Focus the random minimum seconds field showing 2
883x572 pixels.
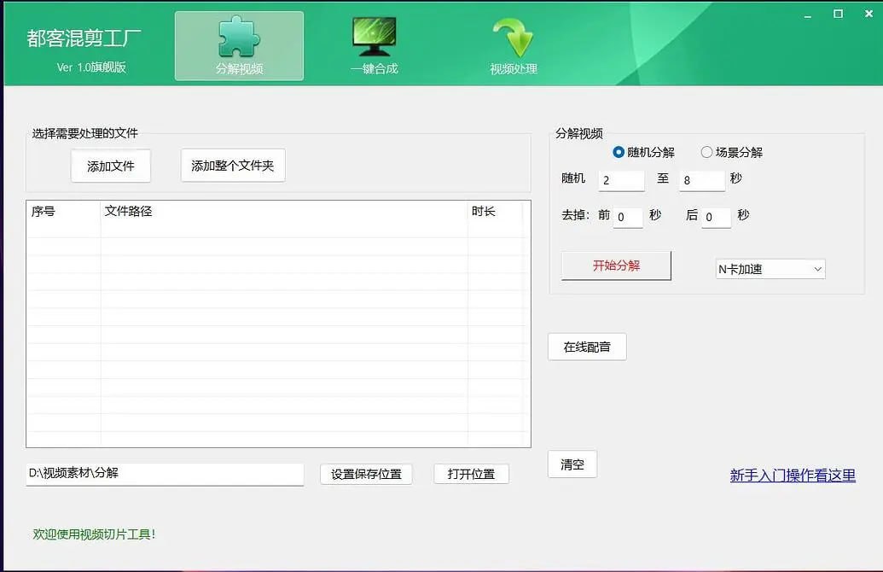(621, 180)
